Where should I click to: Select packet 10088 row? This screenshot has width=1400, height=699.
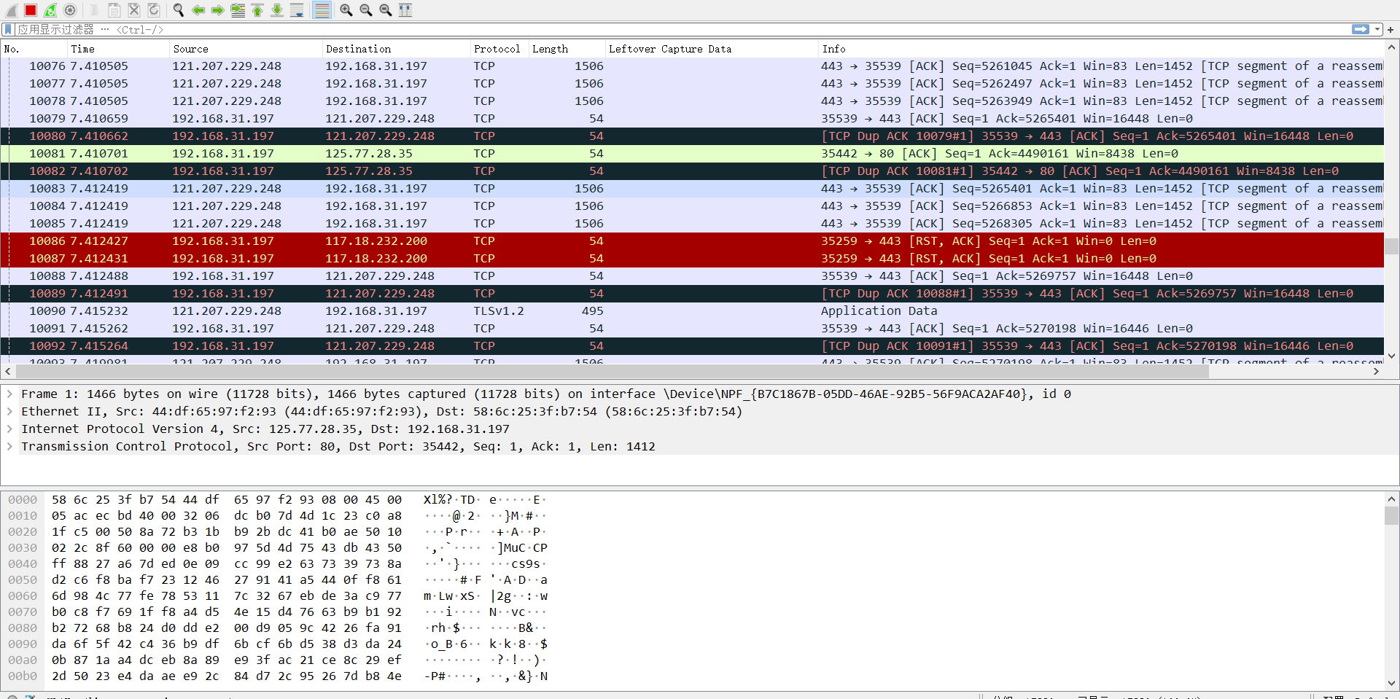click(692, 276)
